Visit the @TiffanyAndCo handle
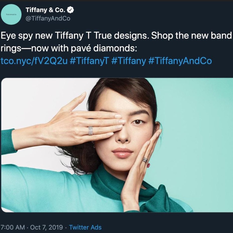The width and height of the screenshot is (233, 233). [48, 18]
